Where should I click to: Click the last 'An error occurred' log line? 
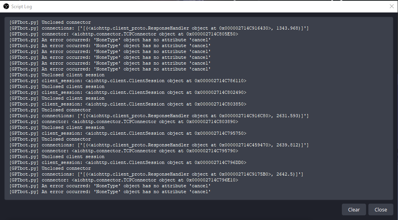pyautogui.click(x=110, y=192)
